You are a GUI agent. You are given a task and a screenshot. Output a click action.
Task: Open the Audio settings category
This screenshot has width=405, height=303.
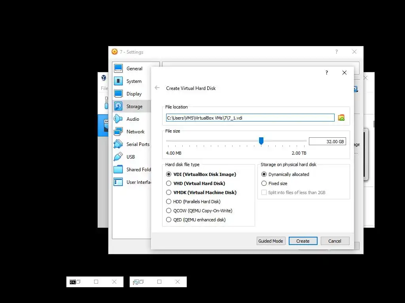(x=133, y=119)
